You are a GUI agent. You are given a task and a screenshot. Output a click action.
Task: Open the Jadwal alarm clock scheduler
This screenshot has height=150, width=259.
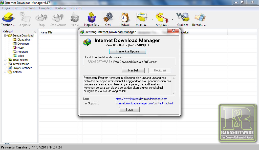pos(125,17)
